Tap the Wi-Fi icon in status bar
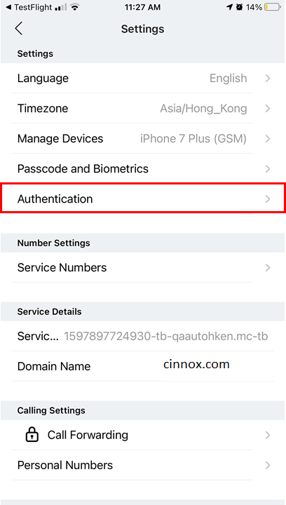 pyautogui.click(x=74, y=8)
